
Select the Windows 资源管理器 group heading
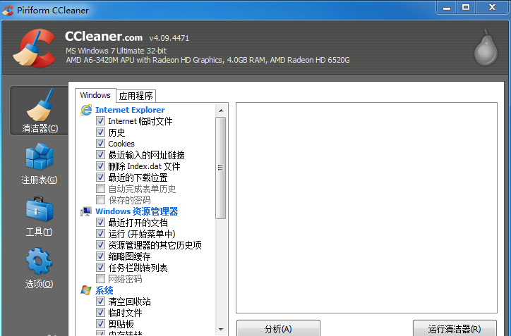[x=136, y=211]
